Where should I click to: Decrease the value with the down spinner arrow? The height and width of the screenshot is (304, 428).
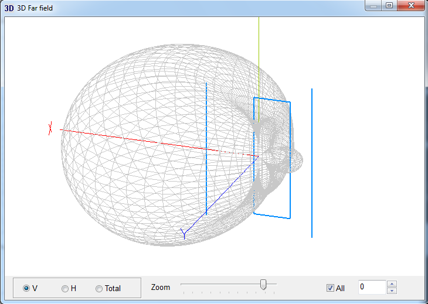tap(392, 291)
